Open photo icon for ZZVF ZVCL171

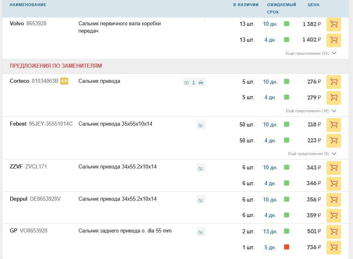200,168
